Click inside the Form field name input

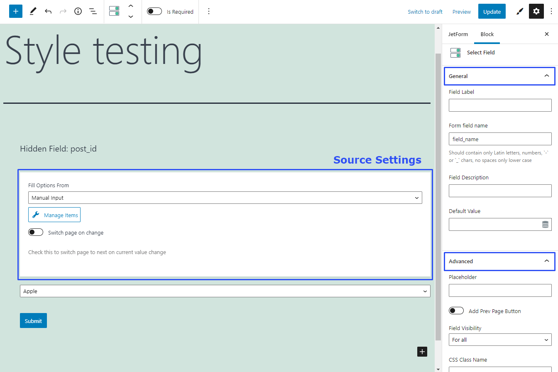pyautogui.click(x=500, y=139)
